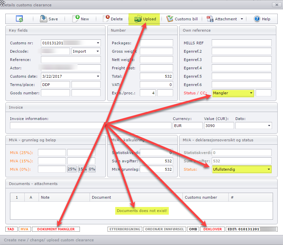This screenshot has width=283, height=245.
Task: Select the ETTERBEREGNING tag
Action: [125, 229]
